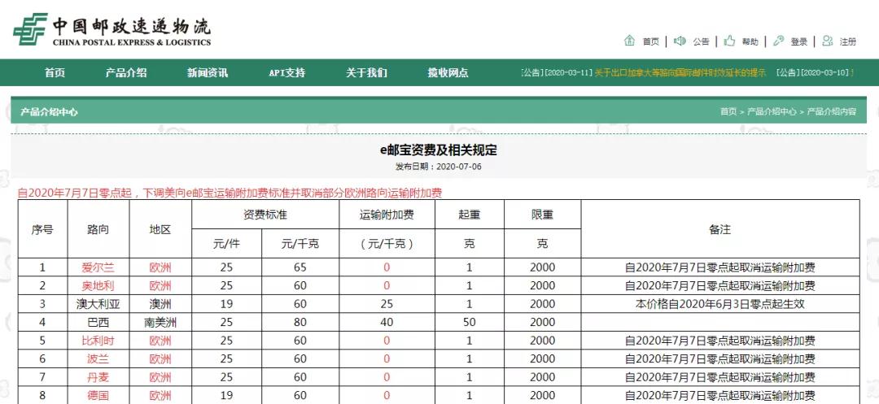Click the starting weight 50 for 巴西
The width and height of the screenshot is (879, 404).
[470, 322]
